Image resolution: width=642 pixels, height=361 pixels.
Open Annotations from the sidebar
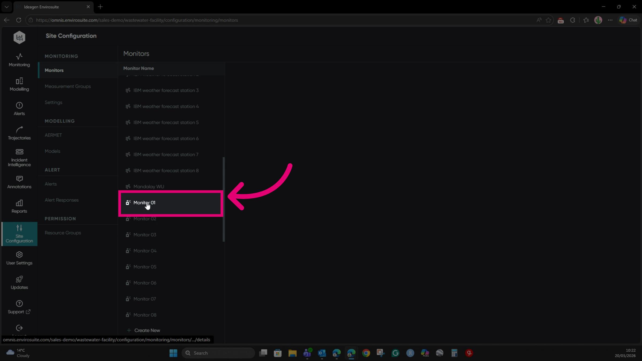[19, 182]
